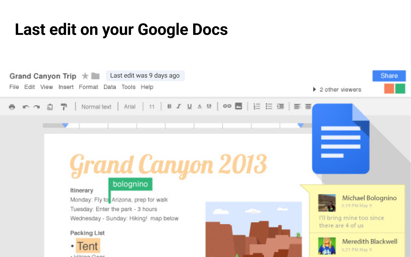
Task: Click the left align icon
Action: pos(297,107)
